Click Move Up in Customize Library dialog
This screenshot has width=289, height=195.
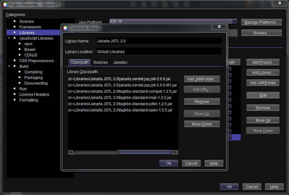(x=202, y=114)
